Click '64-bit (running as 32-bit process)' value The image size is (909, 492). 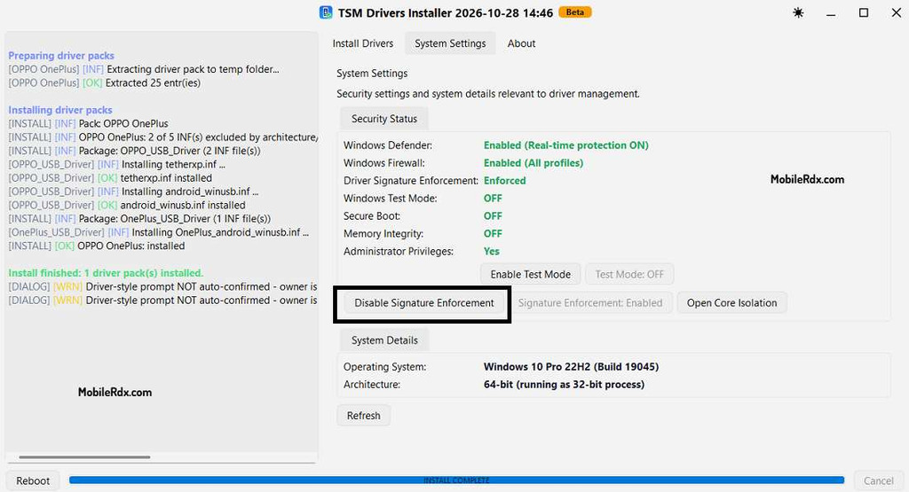tap(564, 385)
